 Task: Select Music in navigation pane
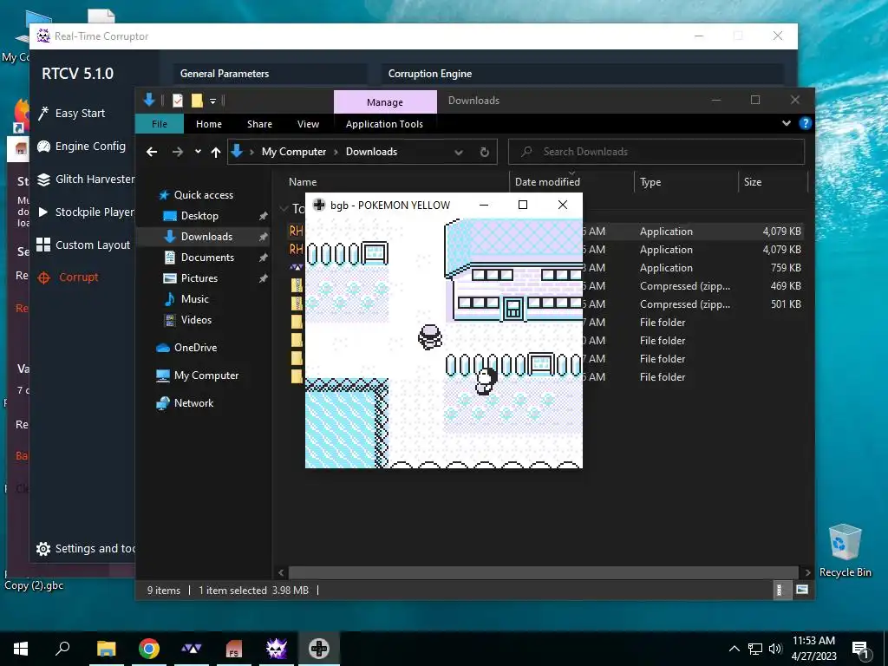coord(187,299)
